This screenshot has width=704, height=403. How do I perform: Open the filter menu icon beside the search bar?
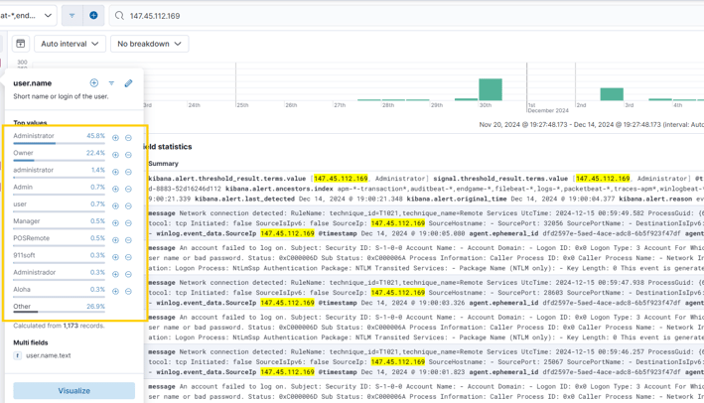tap(71, 16)
